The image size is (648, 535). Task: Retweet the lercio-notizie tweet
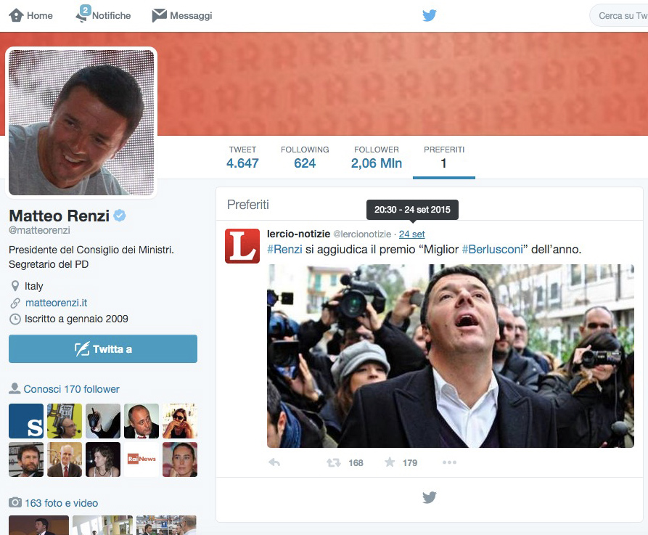334,462
